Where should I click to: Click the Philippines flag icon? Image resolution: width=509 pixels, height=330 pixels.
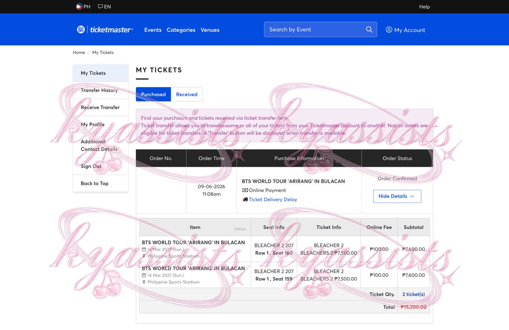[79, 7]
